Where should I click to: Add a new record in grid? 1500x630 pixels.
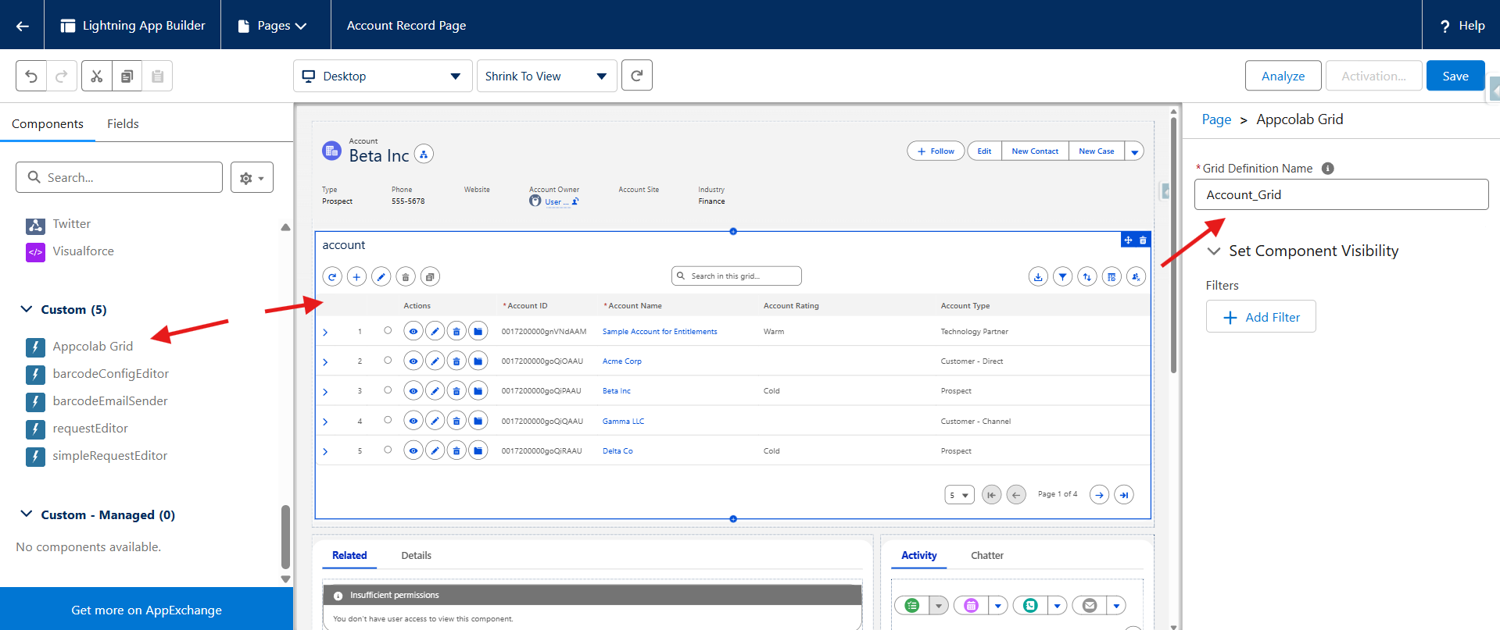[x=356, y=276]
